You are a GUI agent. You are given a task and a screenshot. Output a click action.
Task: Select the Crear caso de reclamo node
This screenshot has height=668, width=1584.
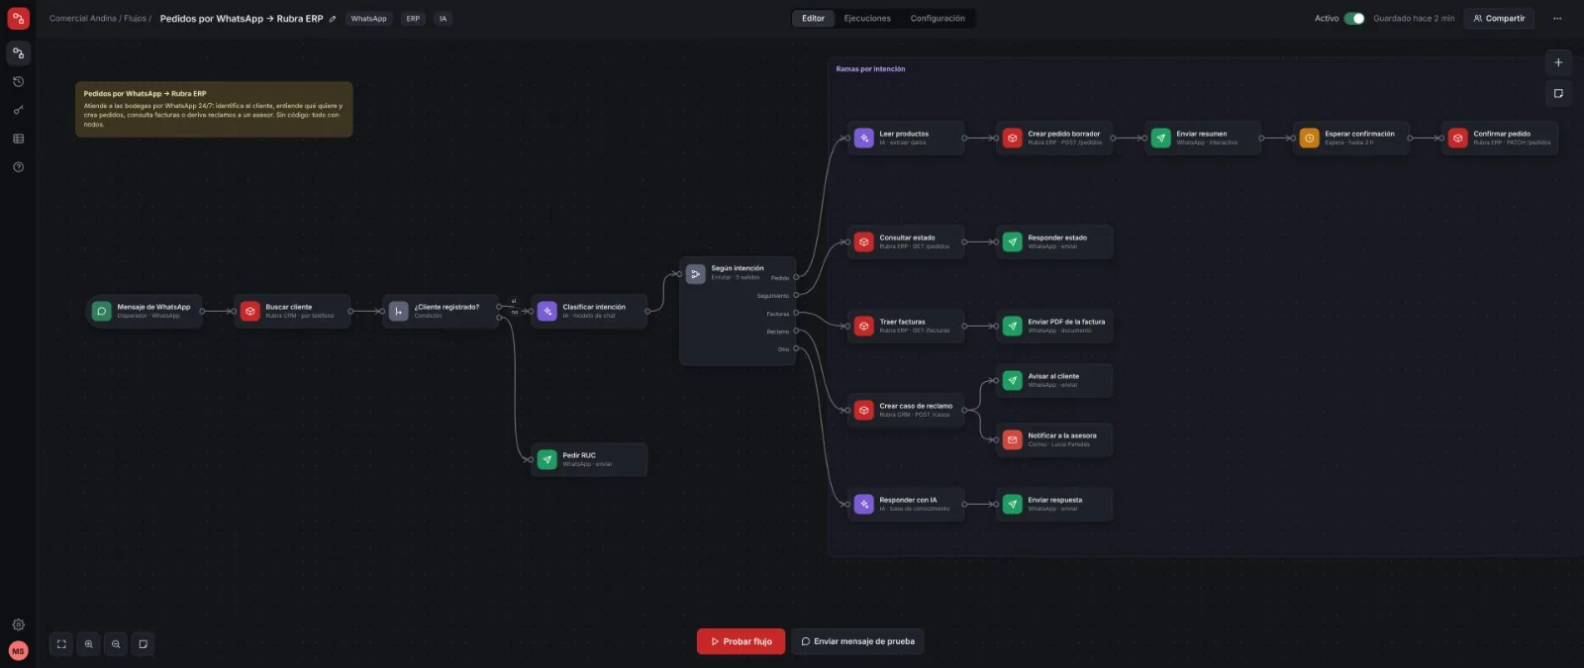click(x=906, y=410)
